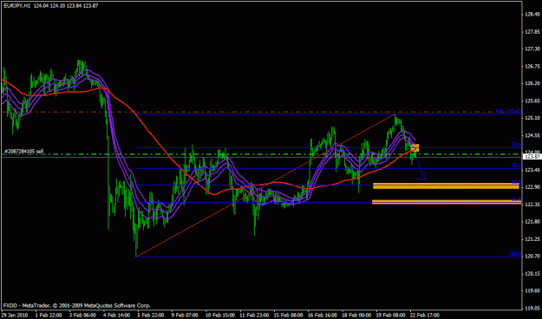Image resolution: width=542 pixels, height=319 pixels.
Task: Click the 15 Feb 08:00 time label
Action: (x=289, y=316)
